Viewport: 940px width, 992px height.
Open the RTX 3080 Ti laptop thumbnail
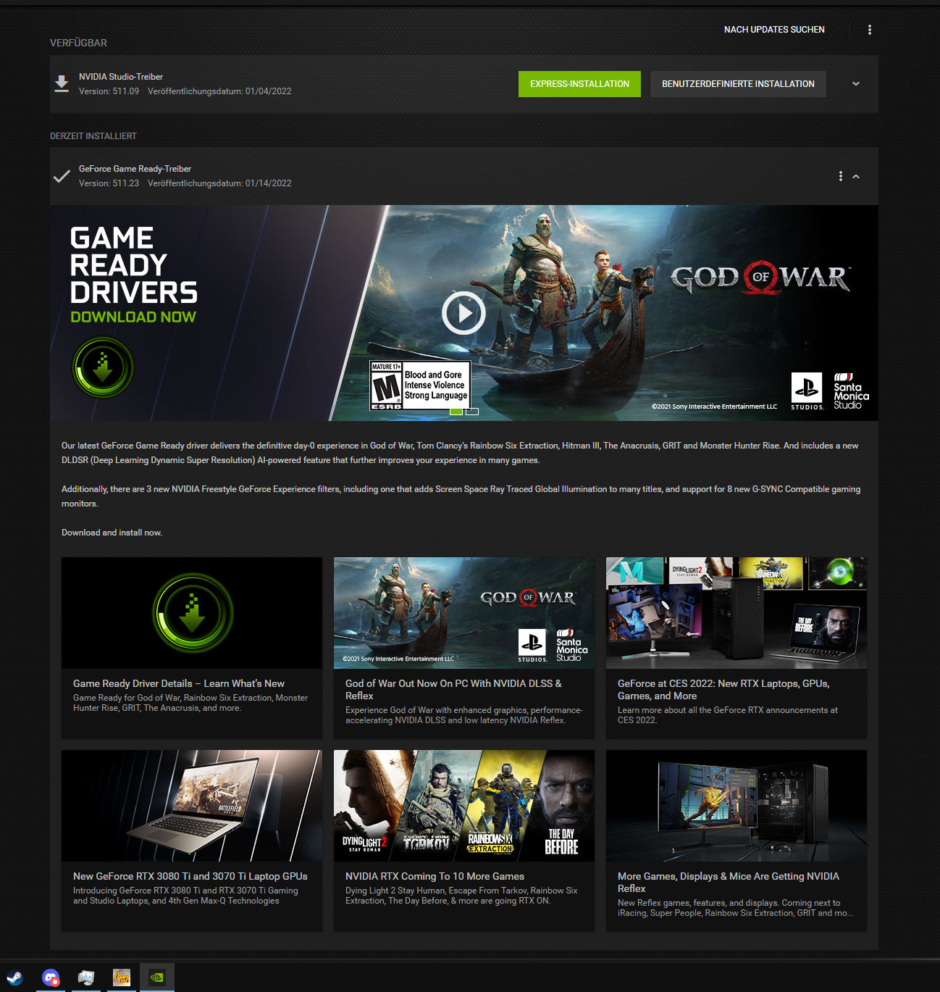coord(192,806)
